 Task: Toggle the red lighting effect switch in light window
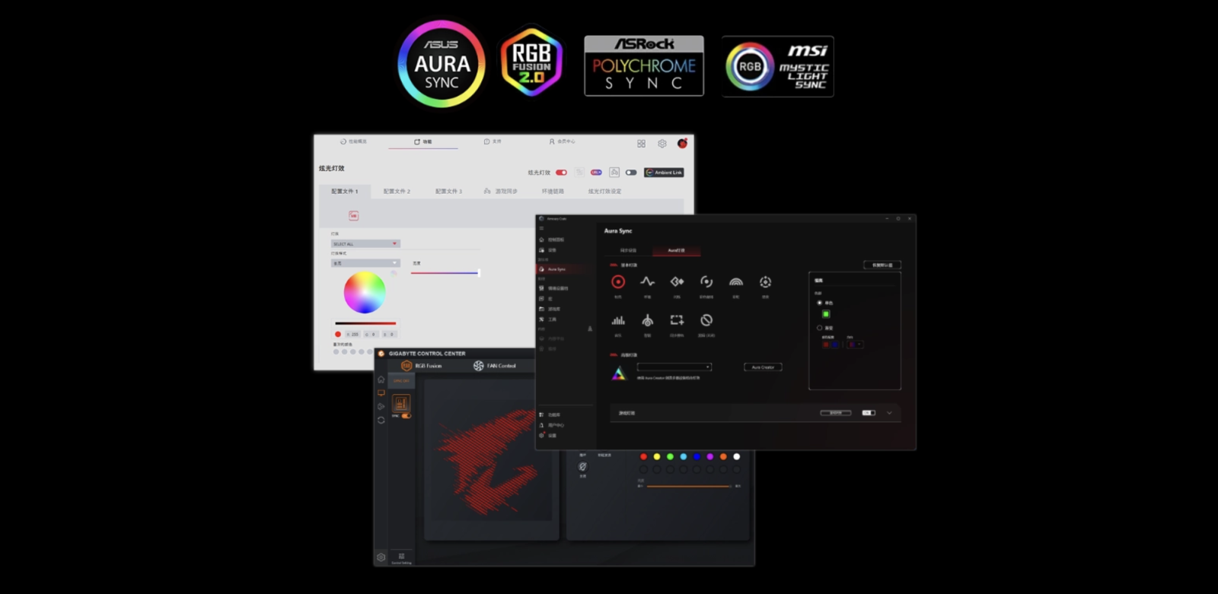coord(561,173)
